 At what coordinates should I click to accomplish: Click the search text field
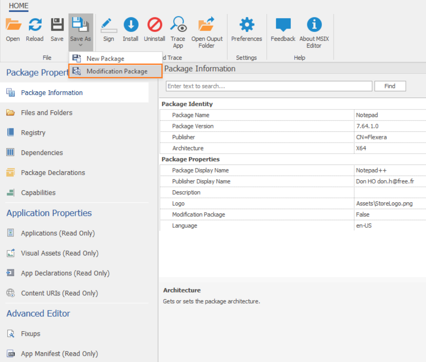[x=269, y=86]
